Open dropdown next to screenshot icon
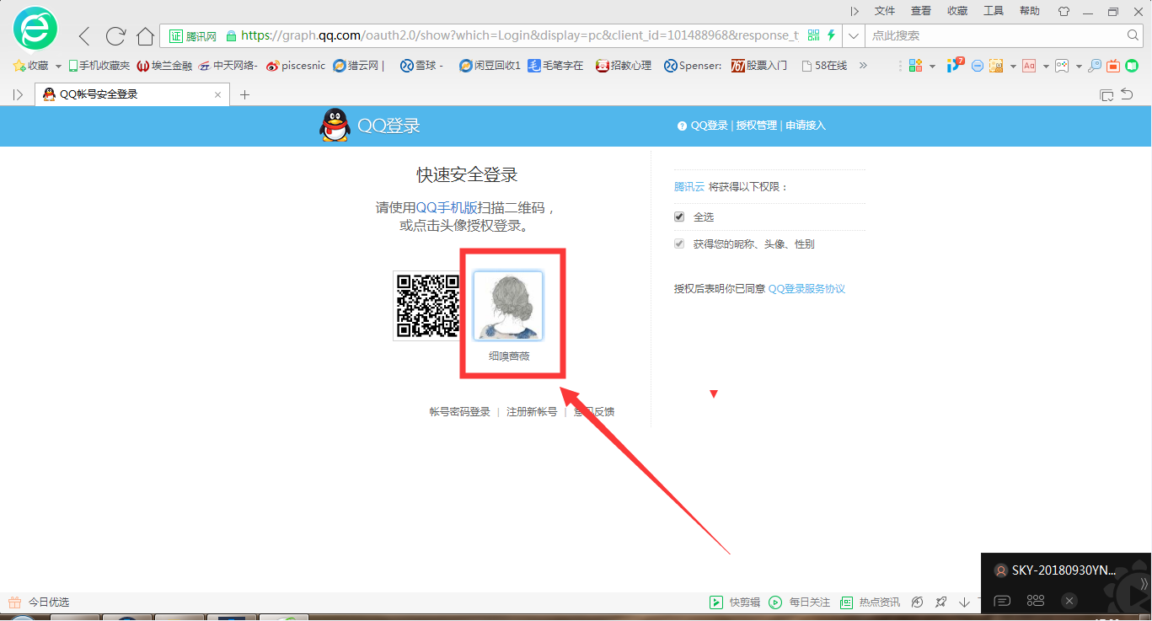Image resolution: width=1152 pixels, height=621 pixels. [x=1012, y=66]
